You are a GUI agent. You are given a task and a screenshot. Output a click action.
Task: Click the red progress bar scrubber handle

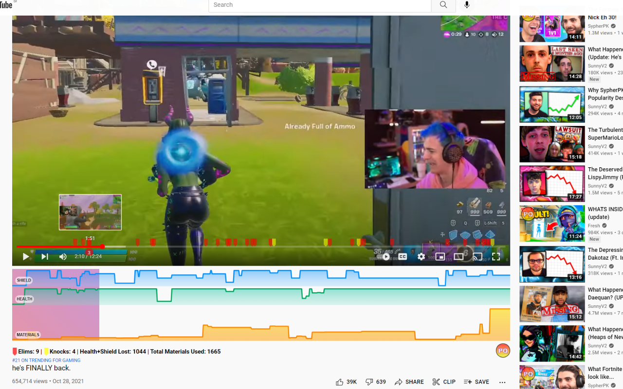[x=102, y=247]
